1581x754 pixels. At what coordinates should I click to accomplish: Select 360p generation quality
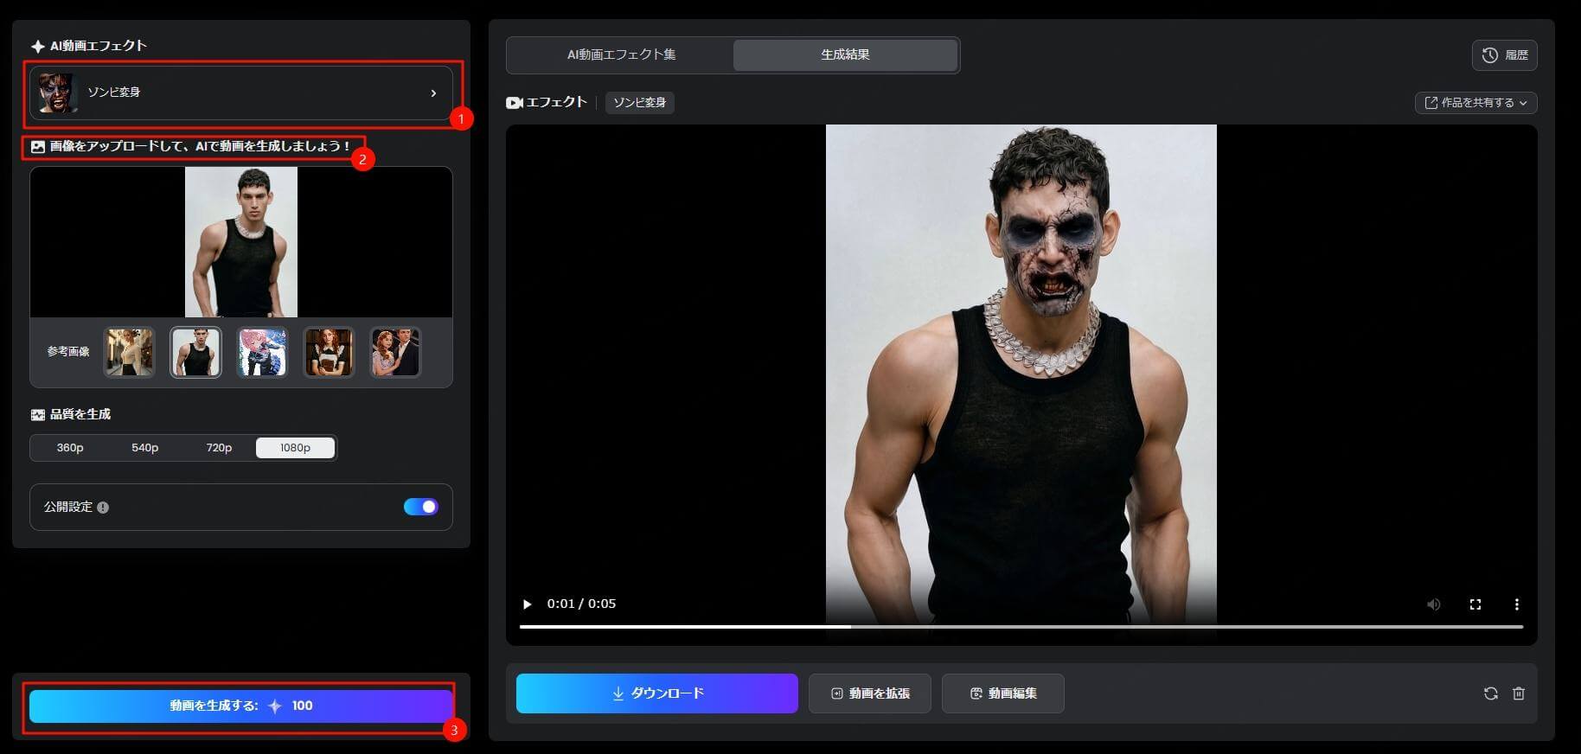click(70, 448)
